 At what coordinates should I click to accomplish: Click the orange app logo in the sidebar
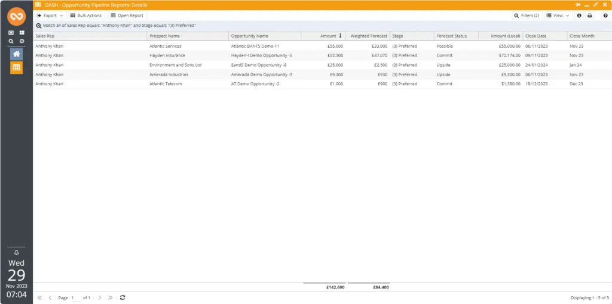(16, 16)
